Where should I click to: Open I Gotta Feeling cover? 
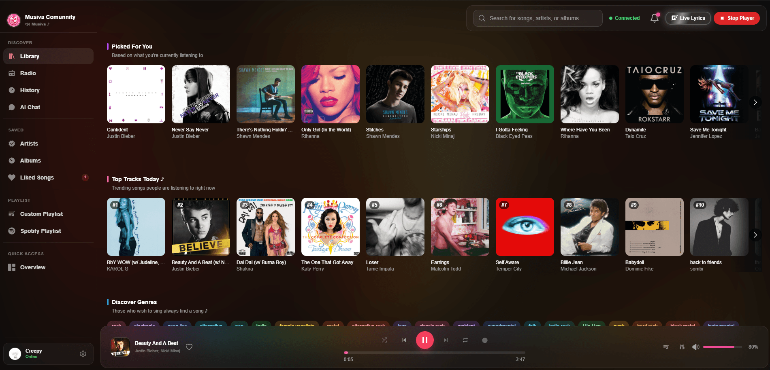pyautogui.click(x=525, y=94)
